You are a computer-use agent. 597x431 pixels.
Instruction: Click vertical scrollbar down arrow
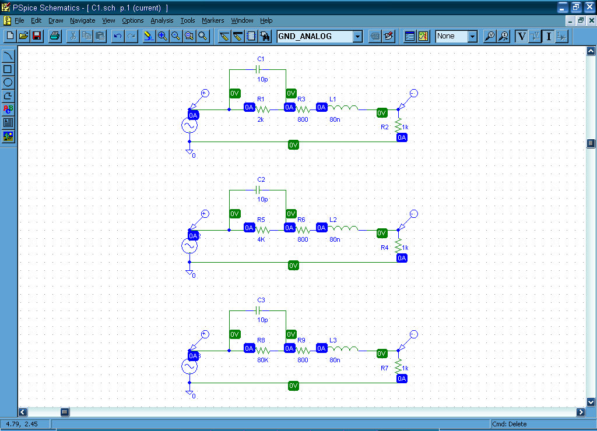click(591, 402)
